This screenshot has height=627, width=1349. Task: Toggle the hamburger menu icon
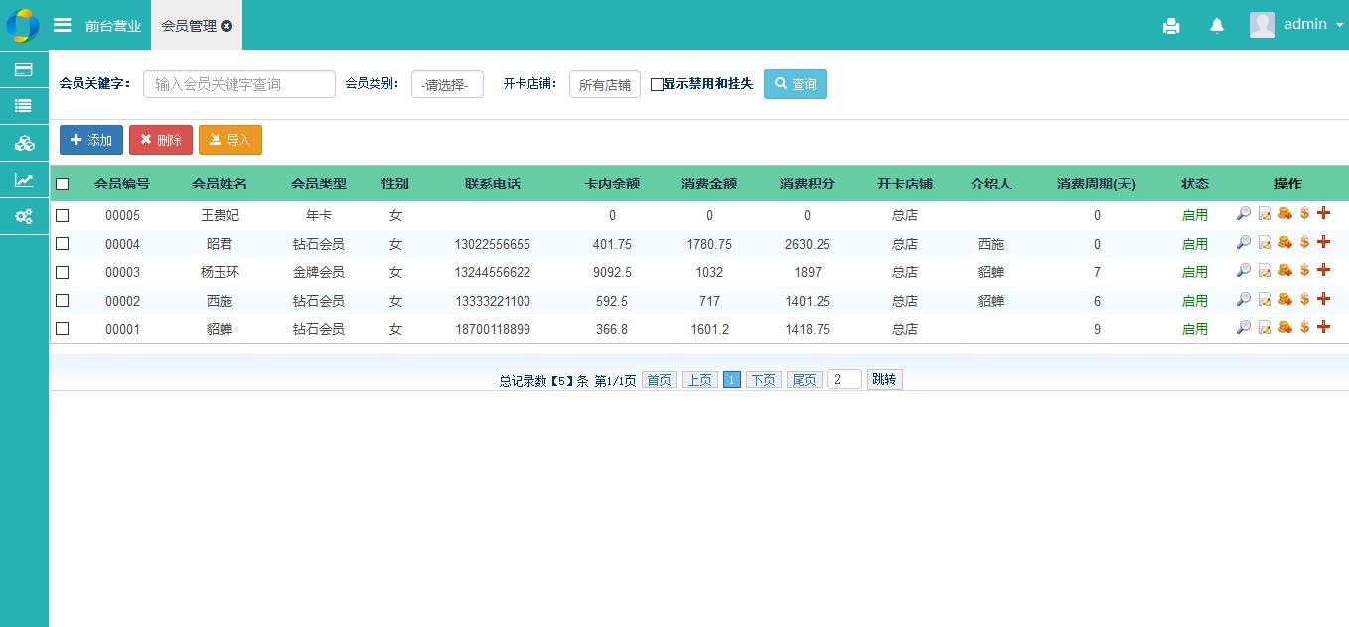63,25
